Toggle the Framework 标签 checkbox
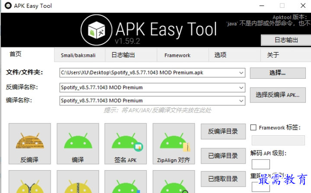The height and width of the screenshot is (193, 311). click(253, 128)
